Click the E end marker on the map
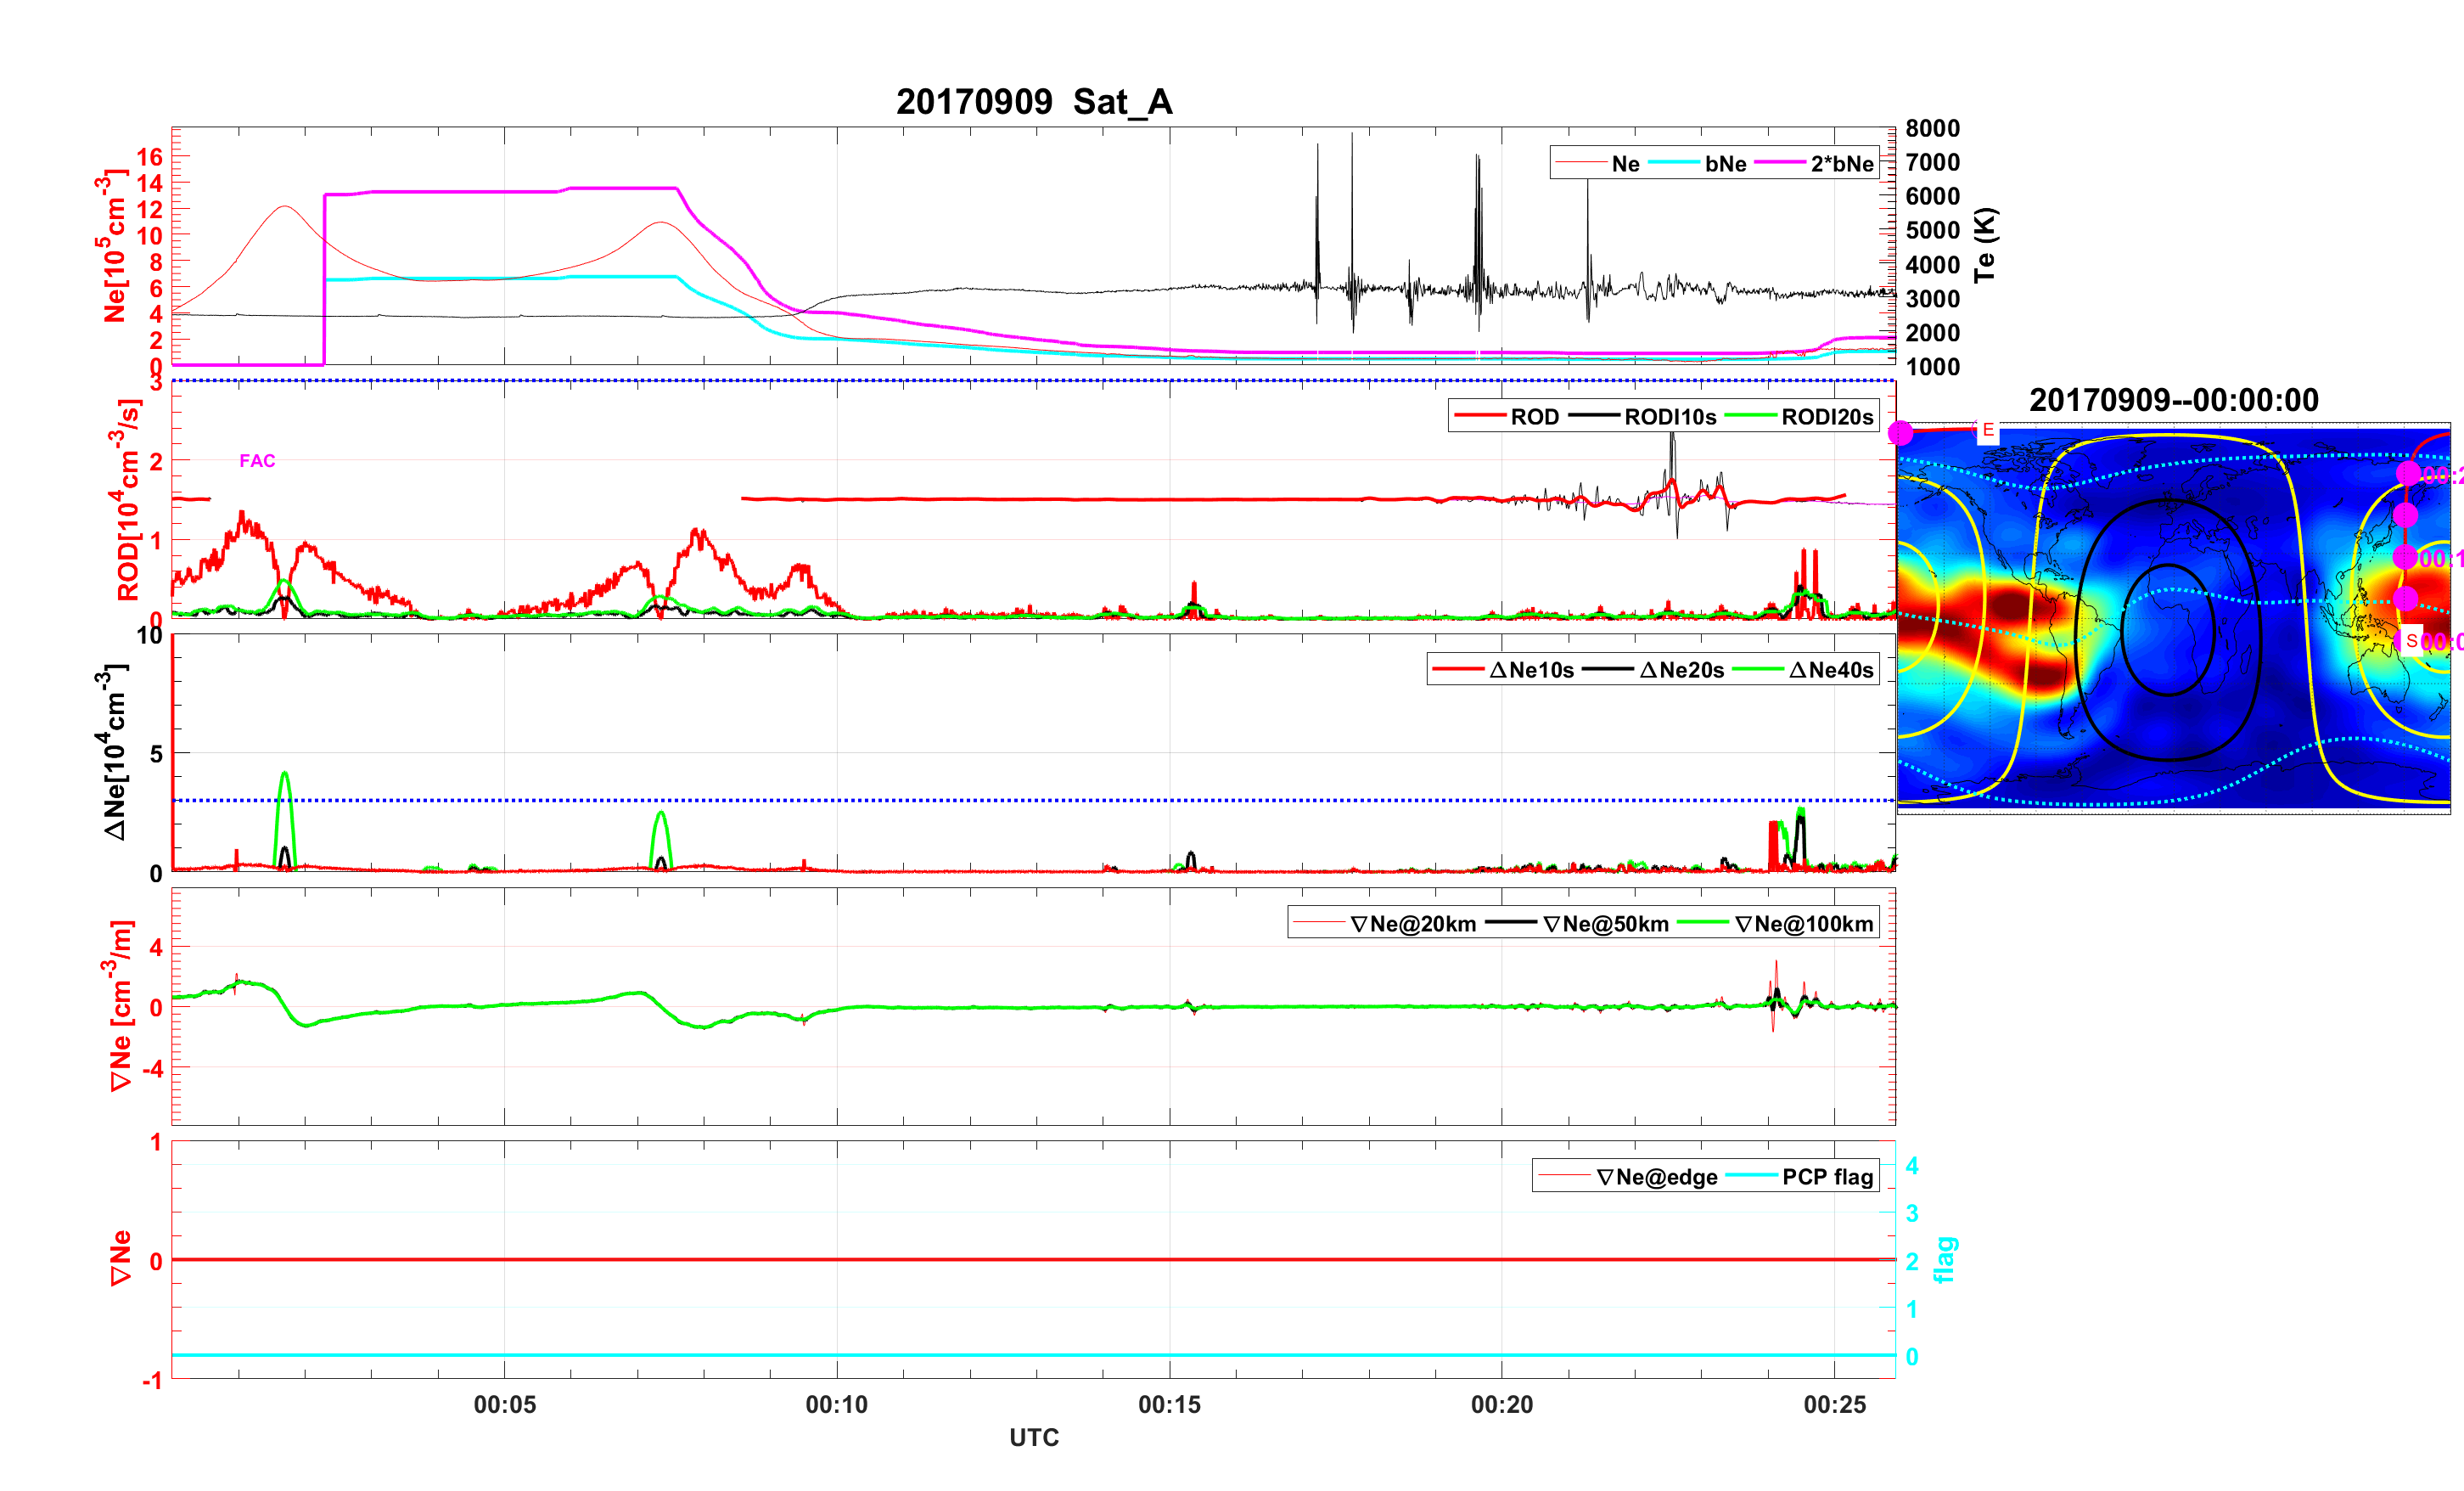2464x1491 pixels. point(1988,430)
